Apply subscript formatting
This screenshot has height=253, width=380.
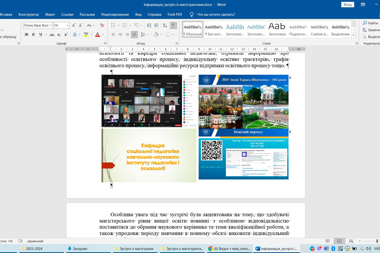point(59,35)
